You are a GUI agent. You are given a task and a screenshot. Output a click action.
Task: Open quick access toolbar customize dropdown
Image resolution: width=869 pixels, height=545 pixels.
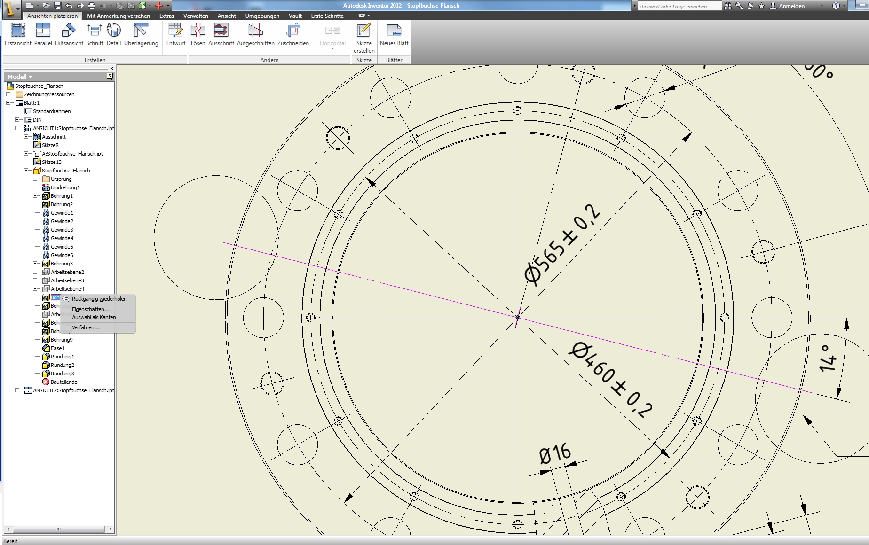pyautogui.click(x=168, y=6)
